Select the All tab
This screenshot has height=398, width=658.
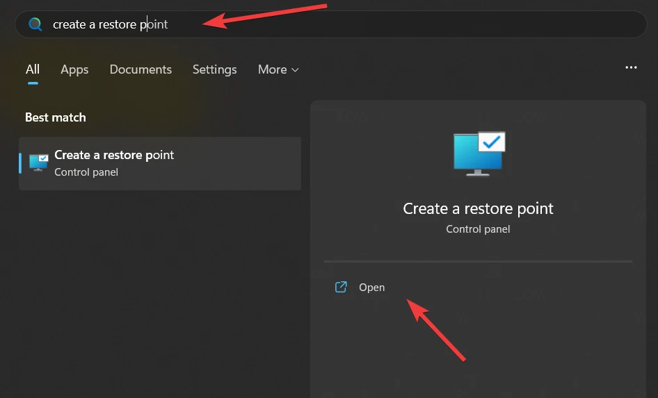(x=33, y=69)
